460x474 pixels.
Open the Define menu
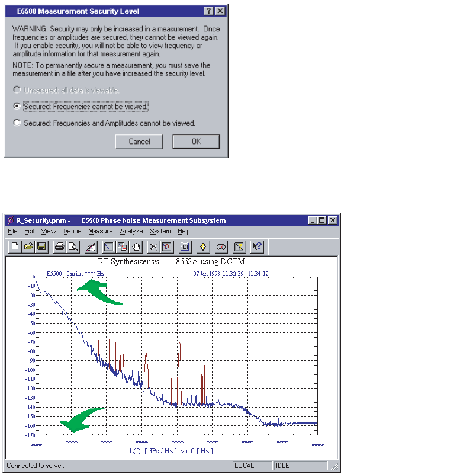coord(72,231)
